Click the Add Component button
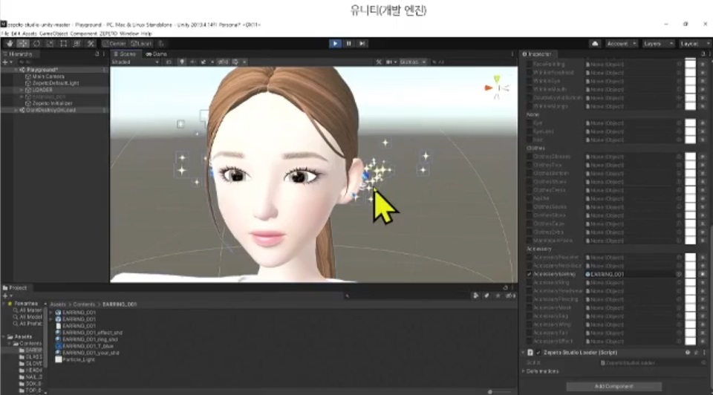The width and height of the screenshot is (713, 395). click(614, 386)
